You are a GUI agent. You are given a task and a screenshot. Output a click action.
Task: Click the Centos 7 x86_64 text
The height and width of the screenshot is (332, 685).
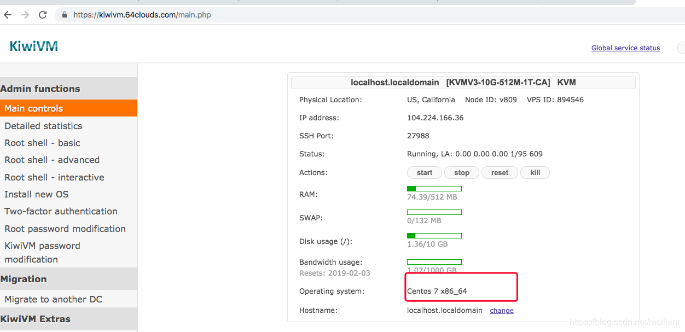tap(437, 291)
